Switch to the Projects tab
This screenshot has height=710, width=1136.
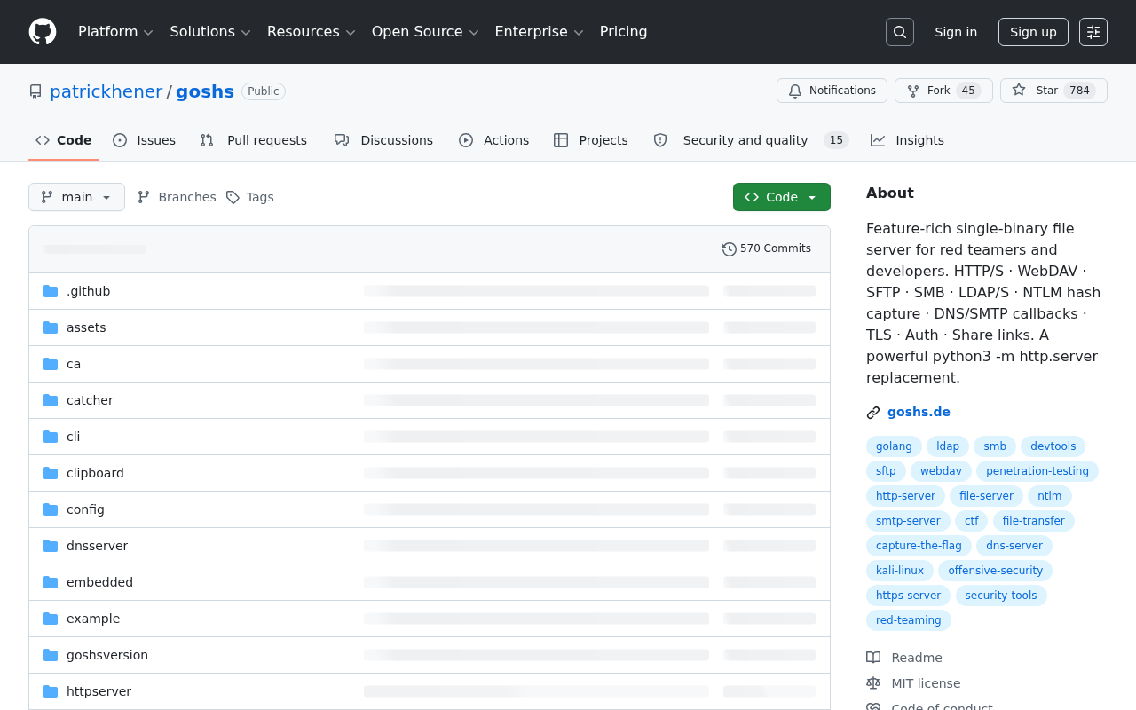tap(591, 140)
